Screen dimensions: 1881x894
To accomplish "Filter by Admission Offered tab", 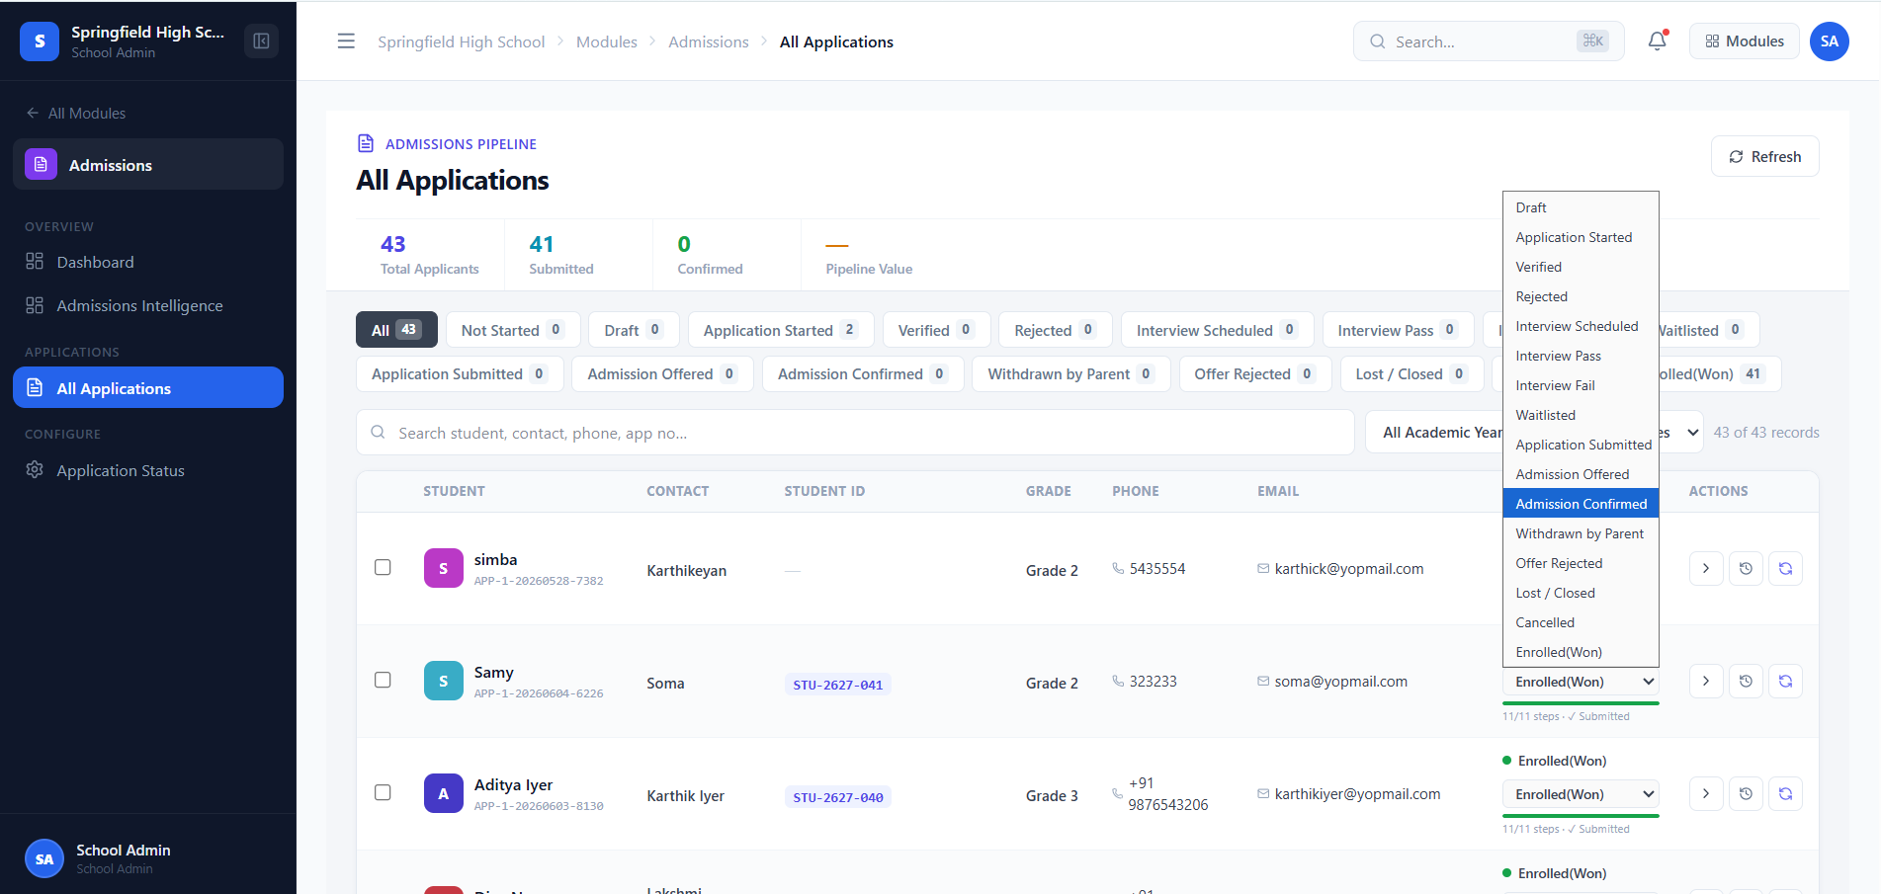I will [662, 373].
